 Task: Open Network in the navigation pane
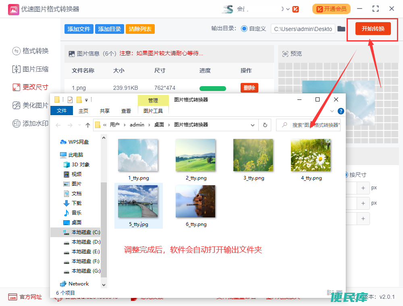[x=74, y=284]
